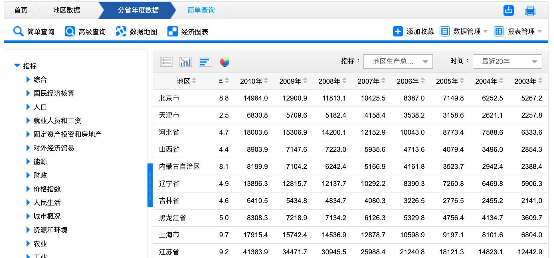The width and height of the screenshot is (554, 258).
Task: Expand the 综合 tree node
Action: [28, 79]
